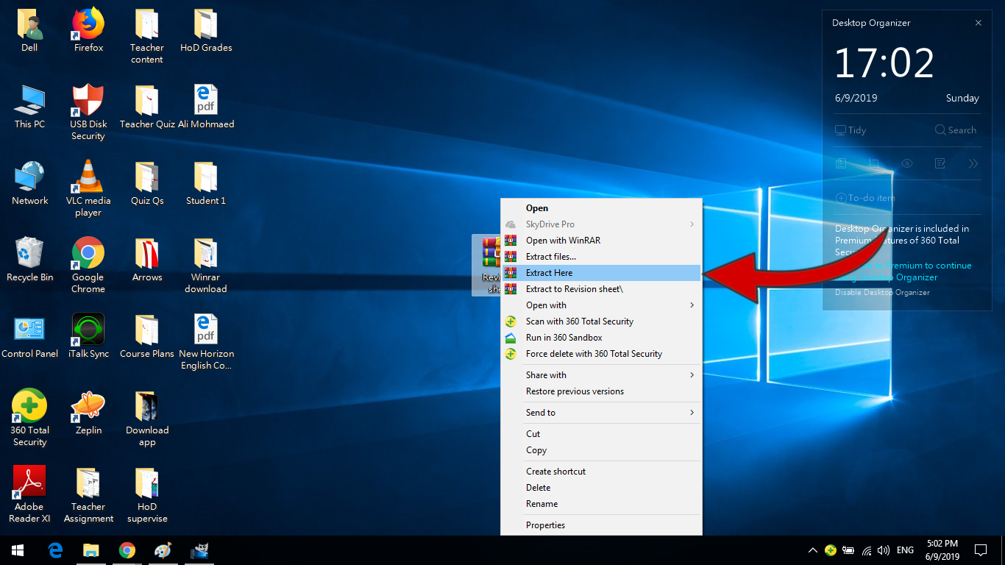Choose Open in the context menu
Screen dimensions: 1005x565
coord(601,208)
